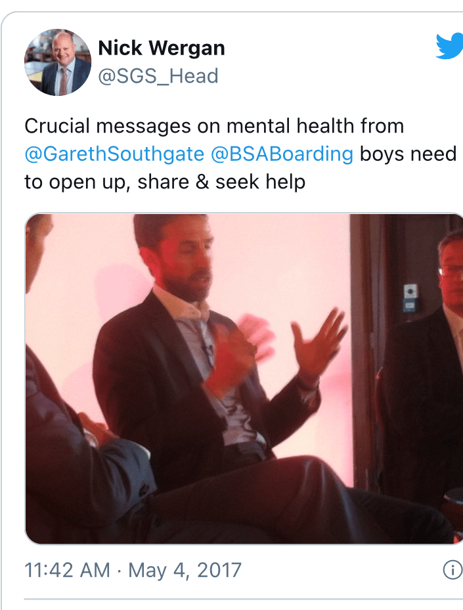The width and height of the screenshot is (463, 610).
Task: Click the 'boys need' text after mentions
Action: click(408, 154)
